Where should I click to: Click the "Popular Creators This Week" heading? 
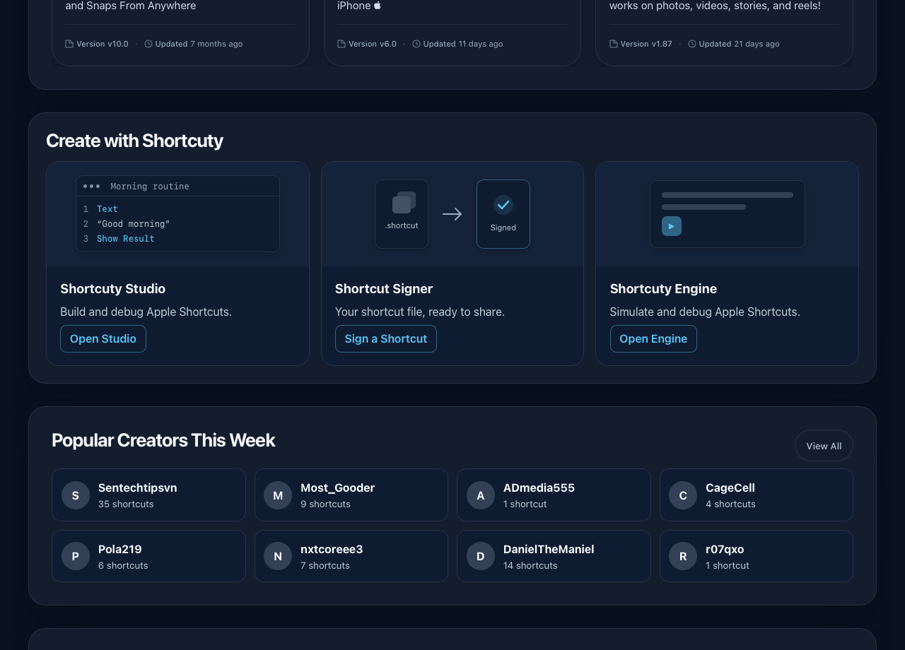pos(163,440)
